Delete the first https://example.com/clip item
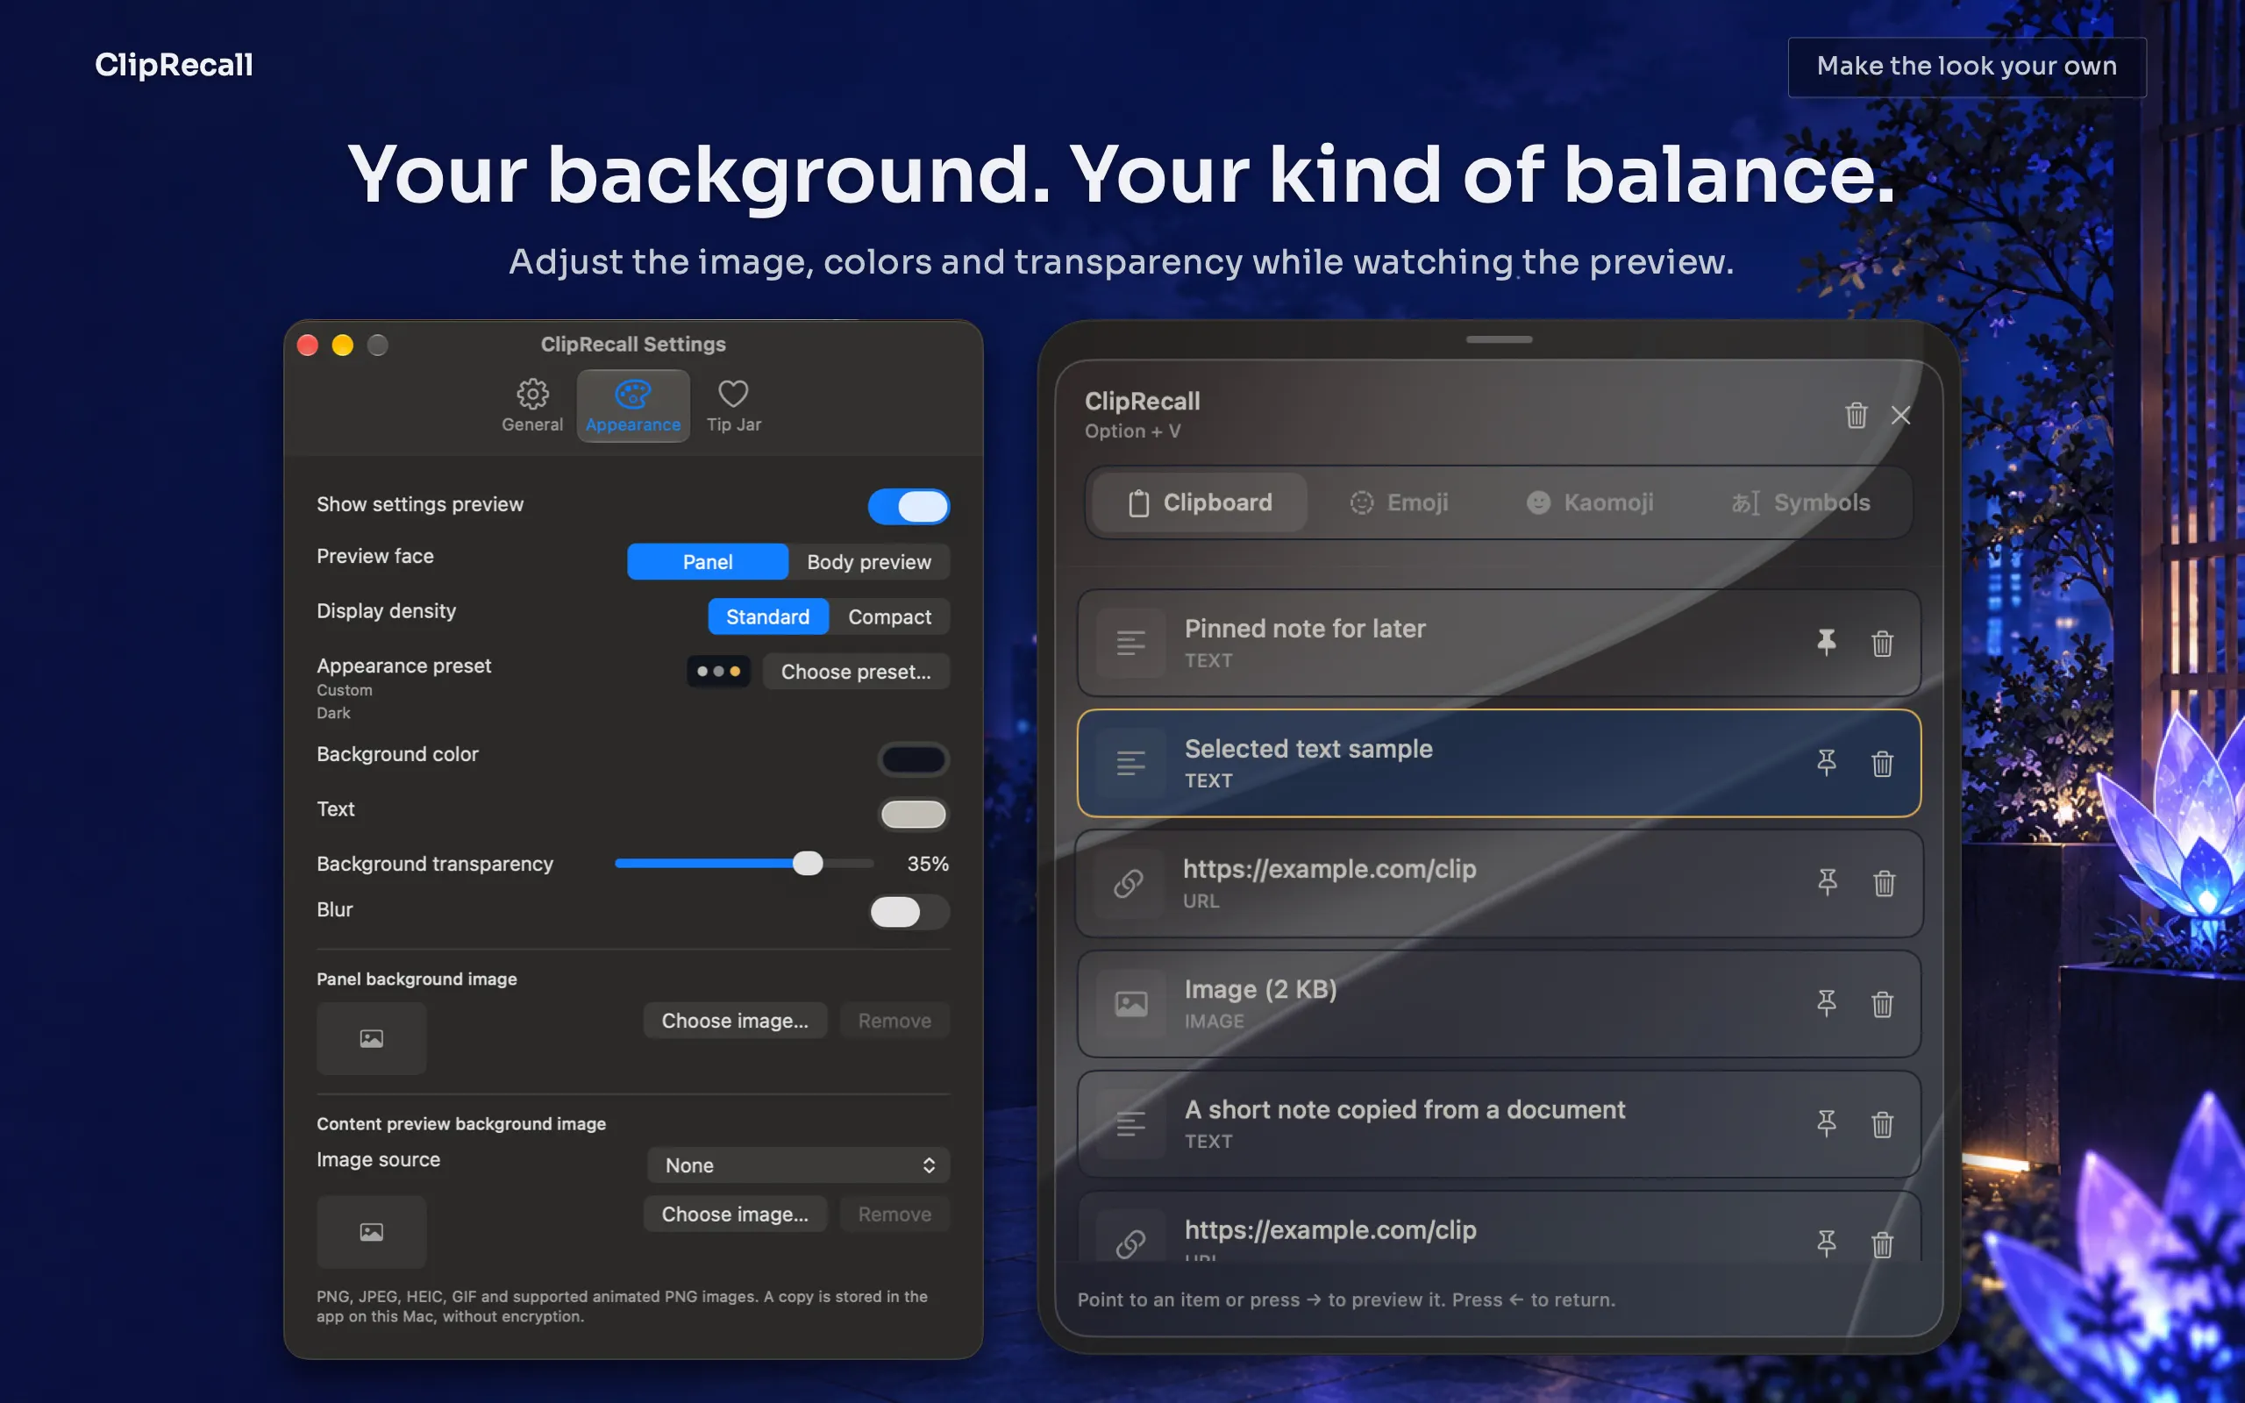The image size is (2245, 1403). coord(1884,883)
